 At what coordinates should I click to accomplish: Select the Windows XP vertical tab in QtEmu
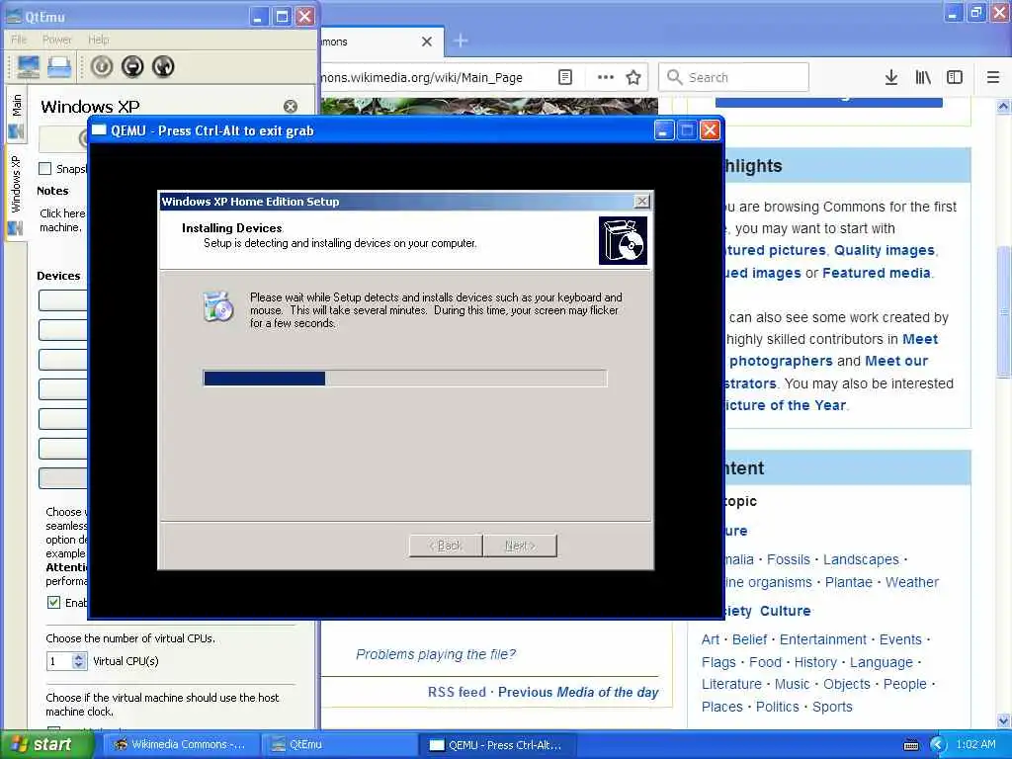(x=16, y=194)
